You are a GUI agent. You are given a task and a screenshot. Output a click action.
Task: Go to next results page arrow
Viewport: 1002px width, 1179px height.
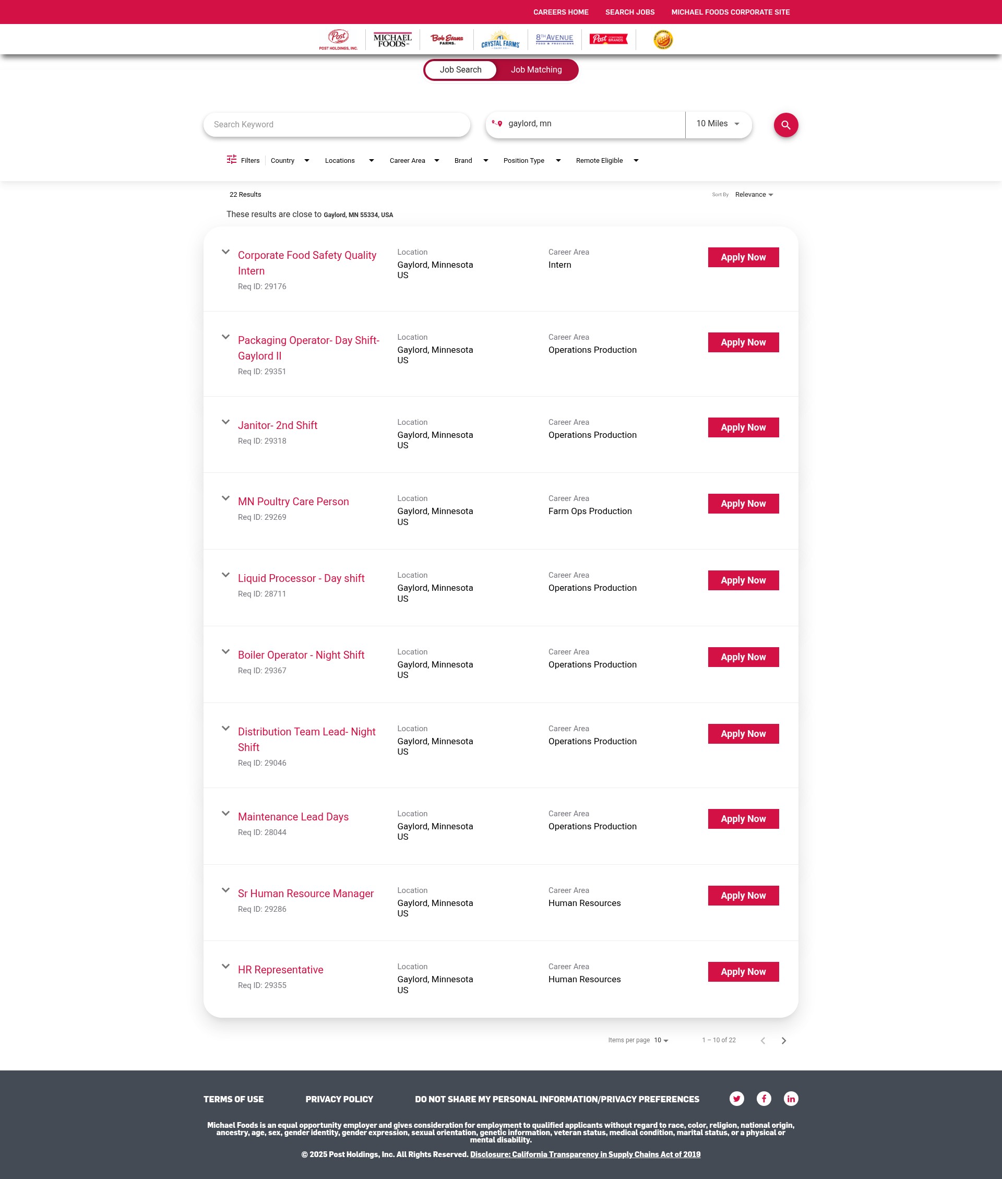784,1040
